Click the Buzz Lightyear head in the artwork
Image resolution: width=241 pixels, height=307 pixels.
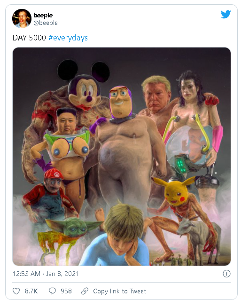point(120,102)
